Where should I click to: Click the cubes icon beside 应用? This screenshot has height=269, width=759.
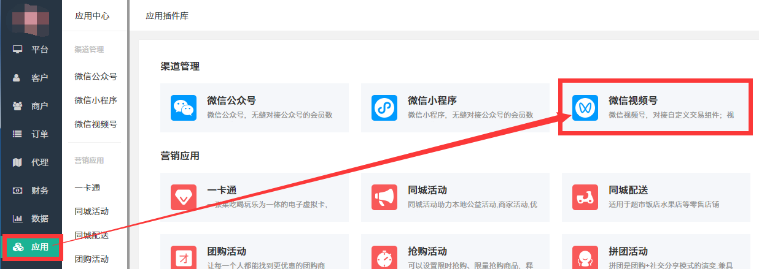[x=18, y=247]
